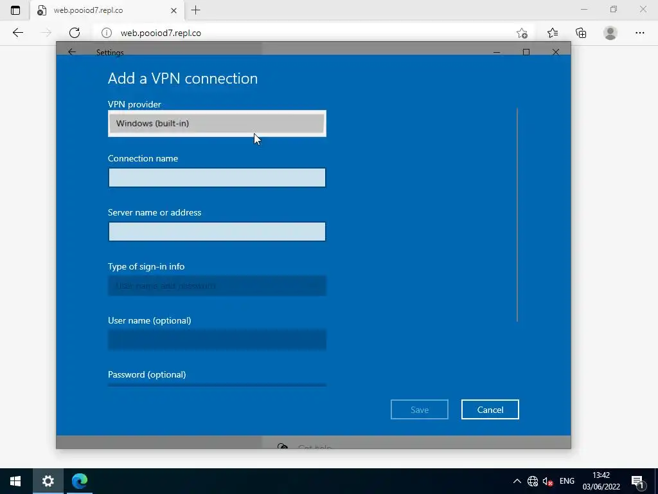
Task: Cancel the VPN connection dialog
Action: [490, 410]
